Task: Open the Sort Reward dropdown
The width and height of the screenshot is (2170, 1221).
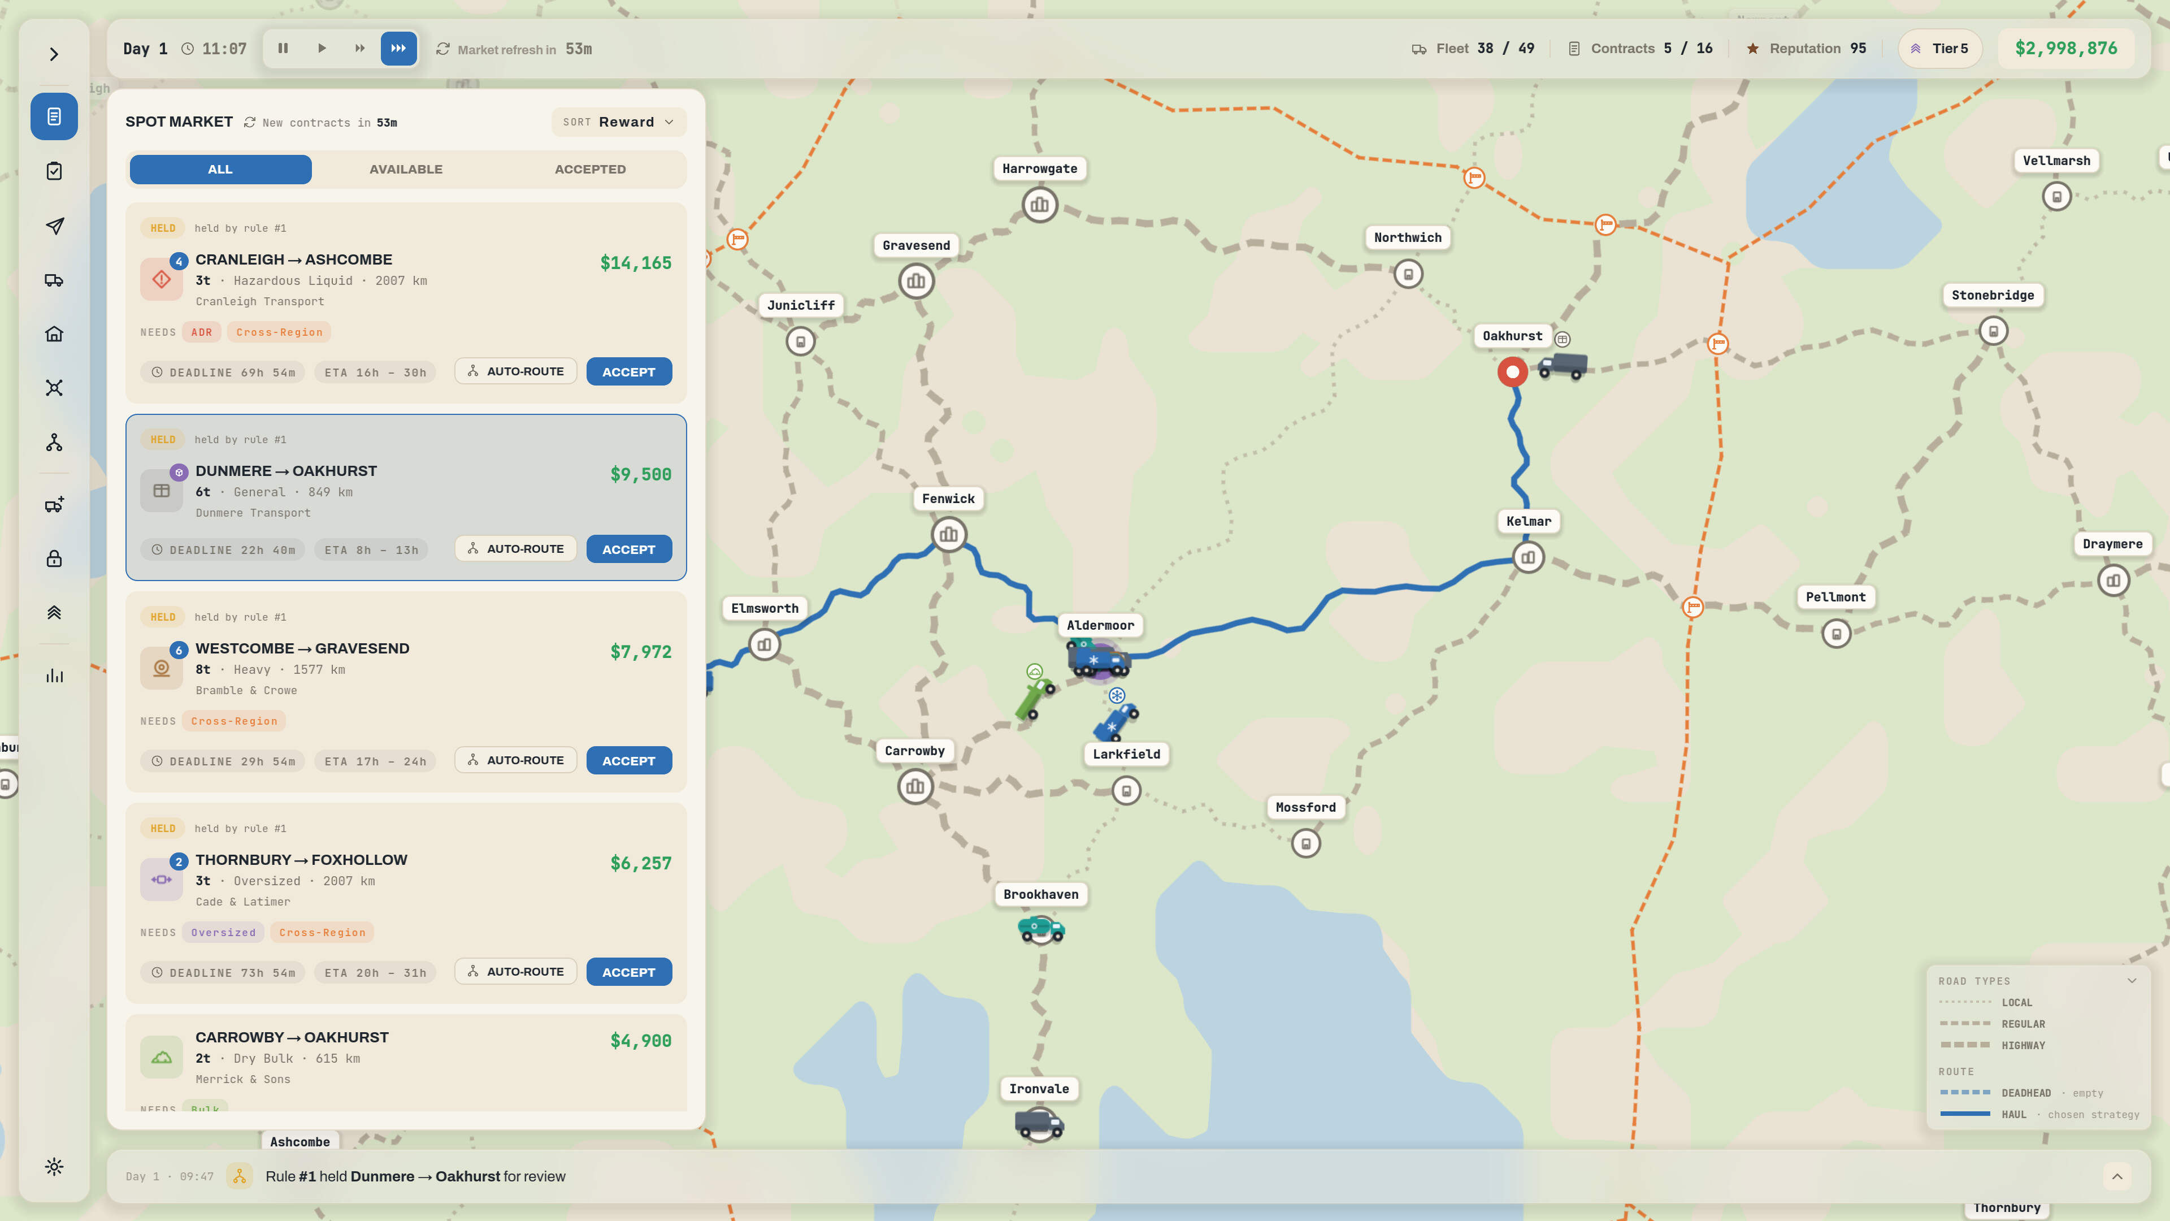Action: [x=619, y=122]
